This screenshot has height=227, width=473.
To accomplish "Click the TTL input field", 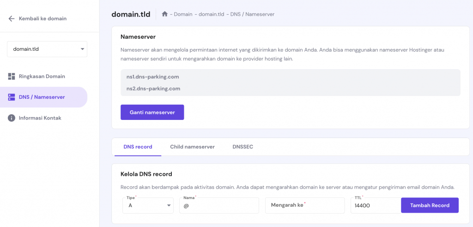I will click(375, 206).
